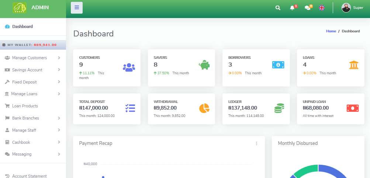Image resolution: width=370 pixels, height=178 pixels.
Task: Click the hamburger menu toggle button
Action: [x=77, y=8]
